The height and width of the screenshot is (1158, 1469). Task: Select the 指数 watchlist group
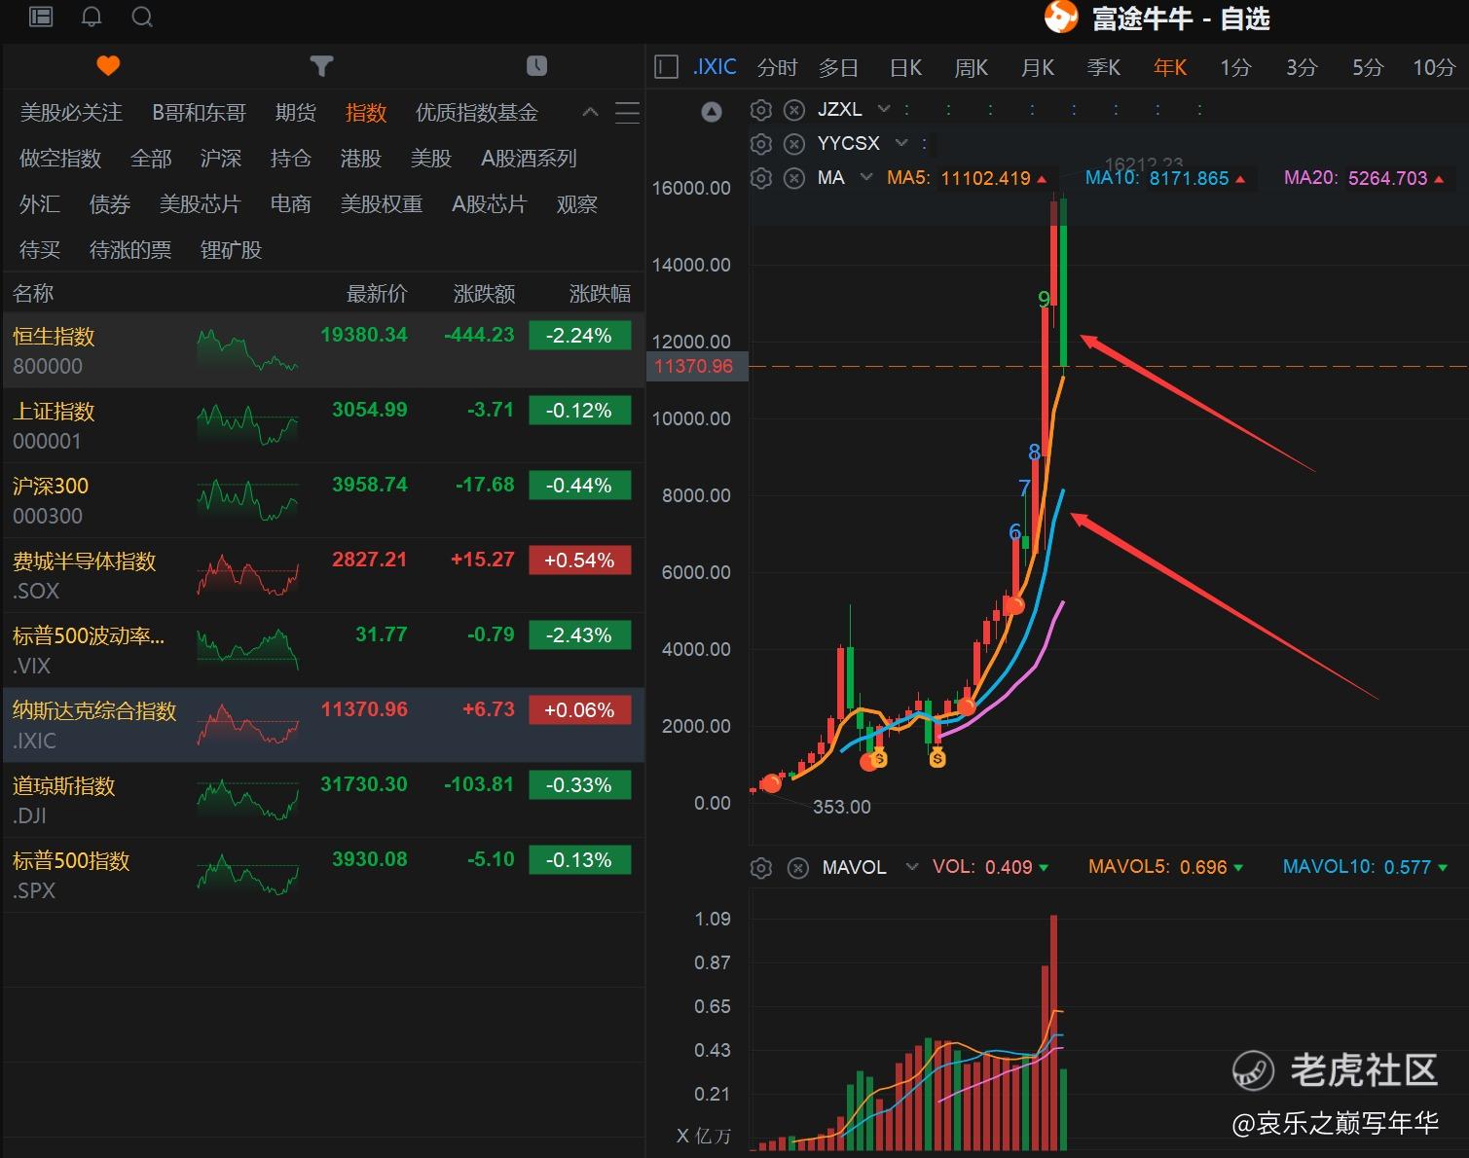(366, 113)
